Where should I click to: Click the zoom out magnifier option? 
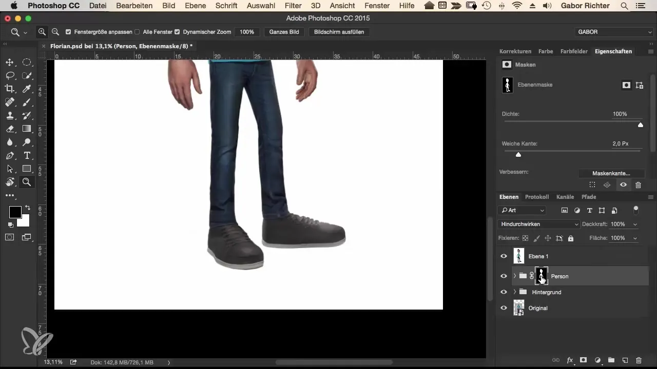[x=55, y=32]
